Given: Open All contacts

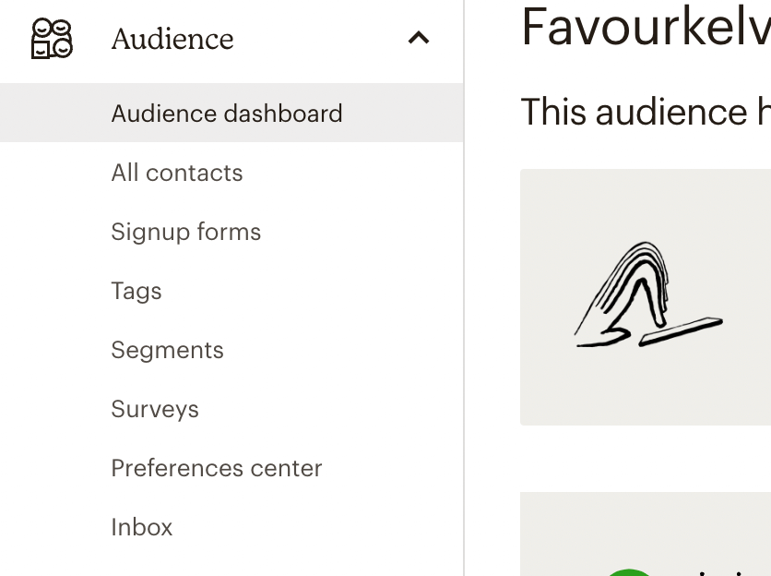Looking at the screenshot, I should coord(177,173).
